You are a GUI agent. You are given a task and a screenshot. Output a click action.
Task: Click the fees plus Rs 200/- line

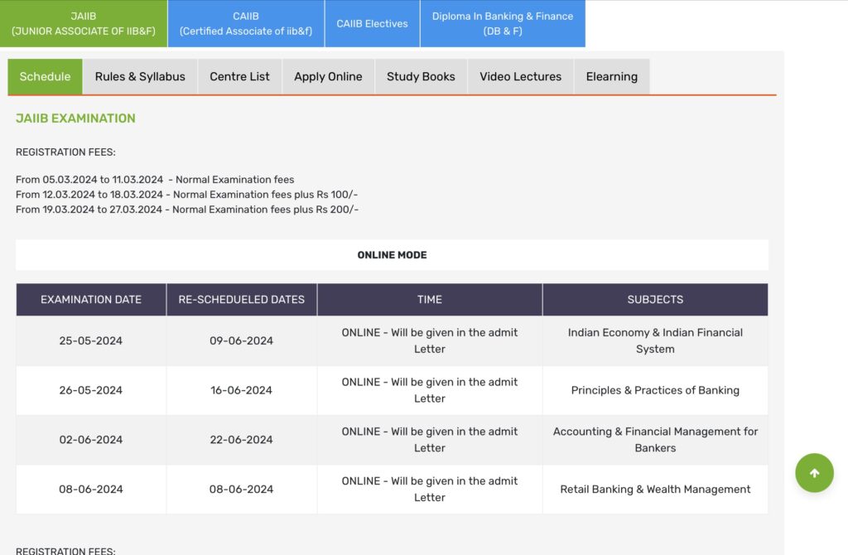pos(186,210)
